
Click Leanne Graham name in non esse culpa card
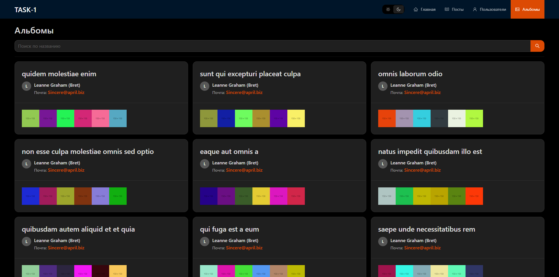[x=57, y=163]
